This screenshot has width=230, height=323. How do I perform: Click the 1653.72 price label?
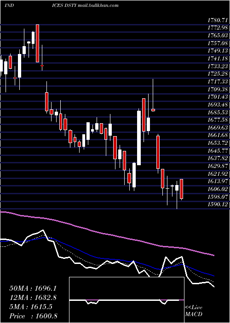[x=218, y=143]
